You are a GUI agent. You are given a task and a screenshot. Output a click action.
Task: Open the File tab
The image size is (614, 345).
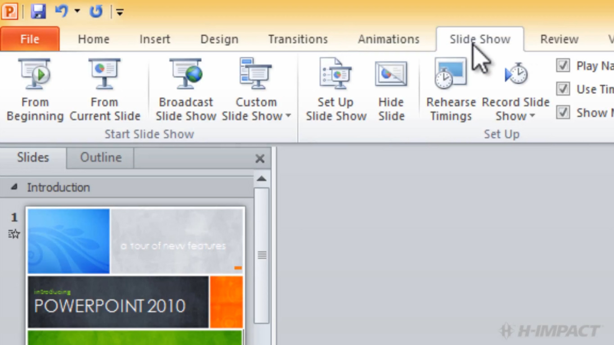coord(30,39)
